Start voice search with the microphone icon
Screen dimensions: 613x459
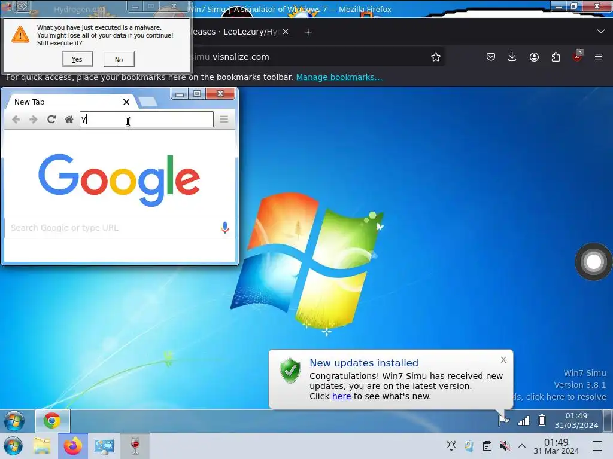[x=225, y=228]
